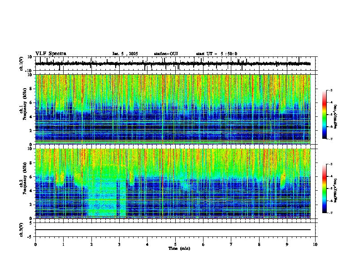The image size is (355, 274).
Task: Click time axis tick label "9"
Action: coord(287,244)
